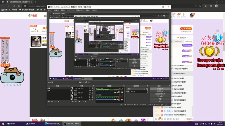Toggle lock on 图像 2 source
Image resolution: width=225 pixels, height=126 pixels.
pos(92,95)
